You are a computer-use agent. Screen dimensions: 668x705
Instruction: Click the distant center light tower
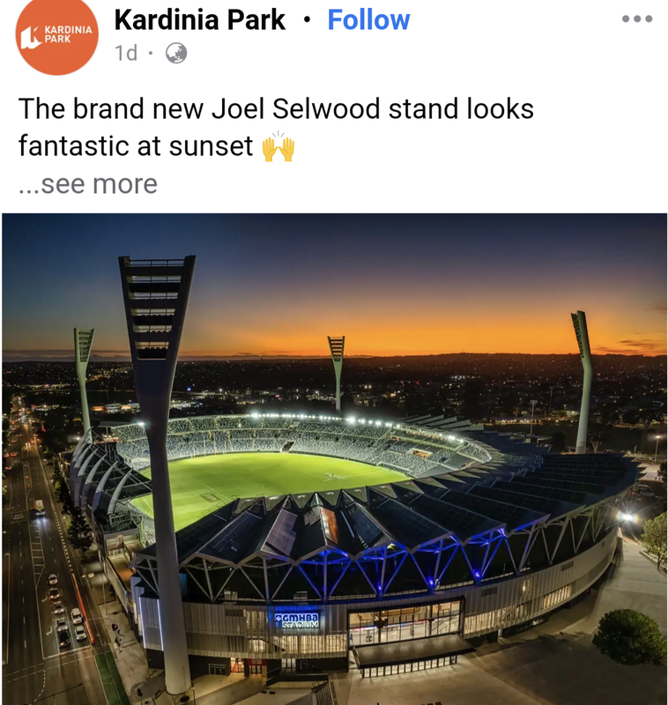click(337, 373)
